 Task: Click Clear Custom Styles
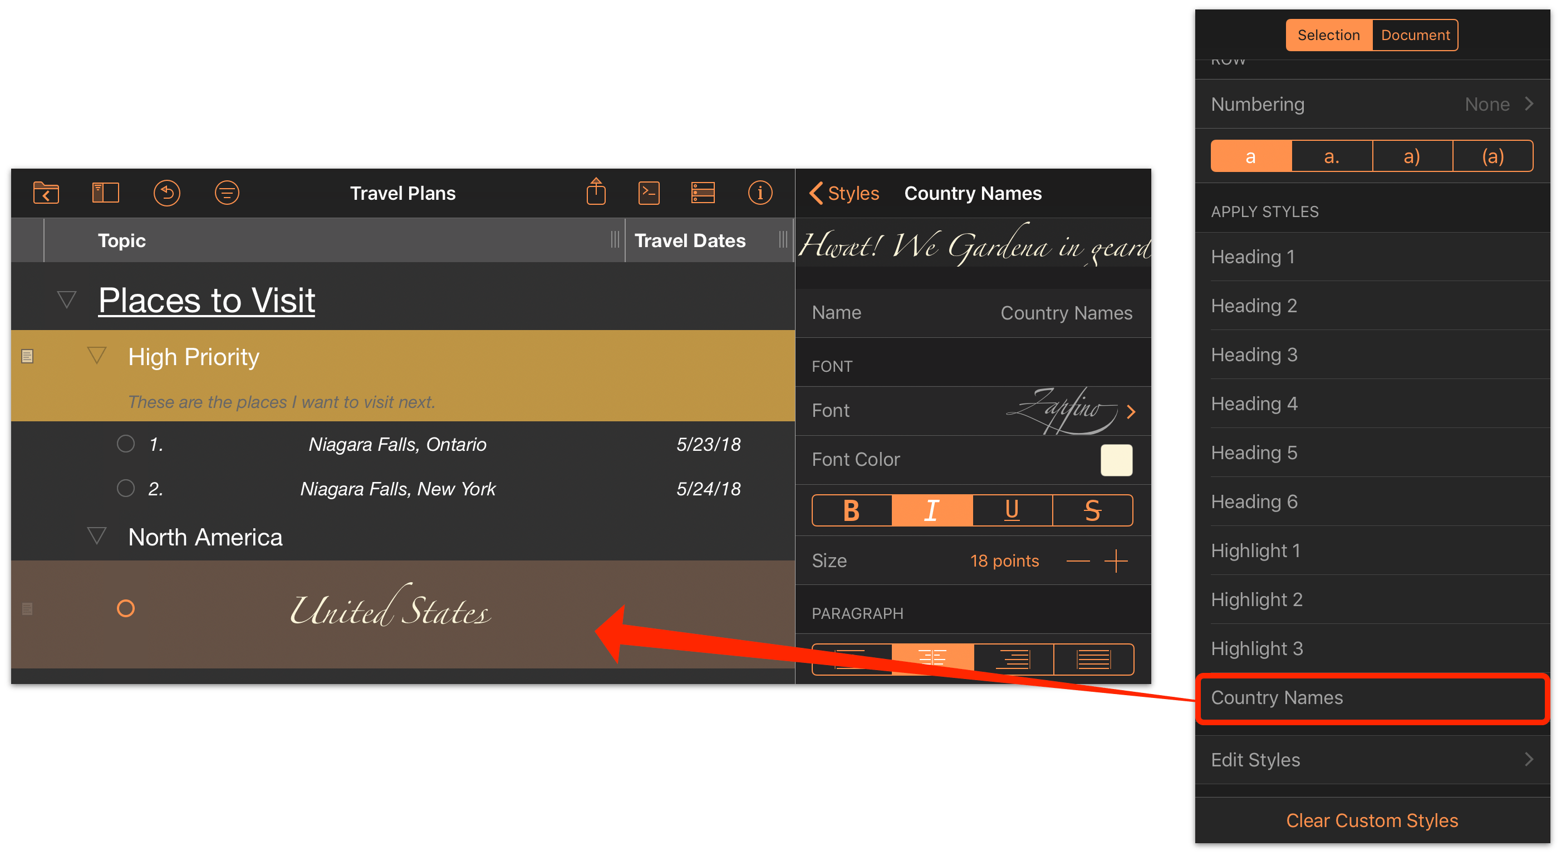tap(1372, 820)
